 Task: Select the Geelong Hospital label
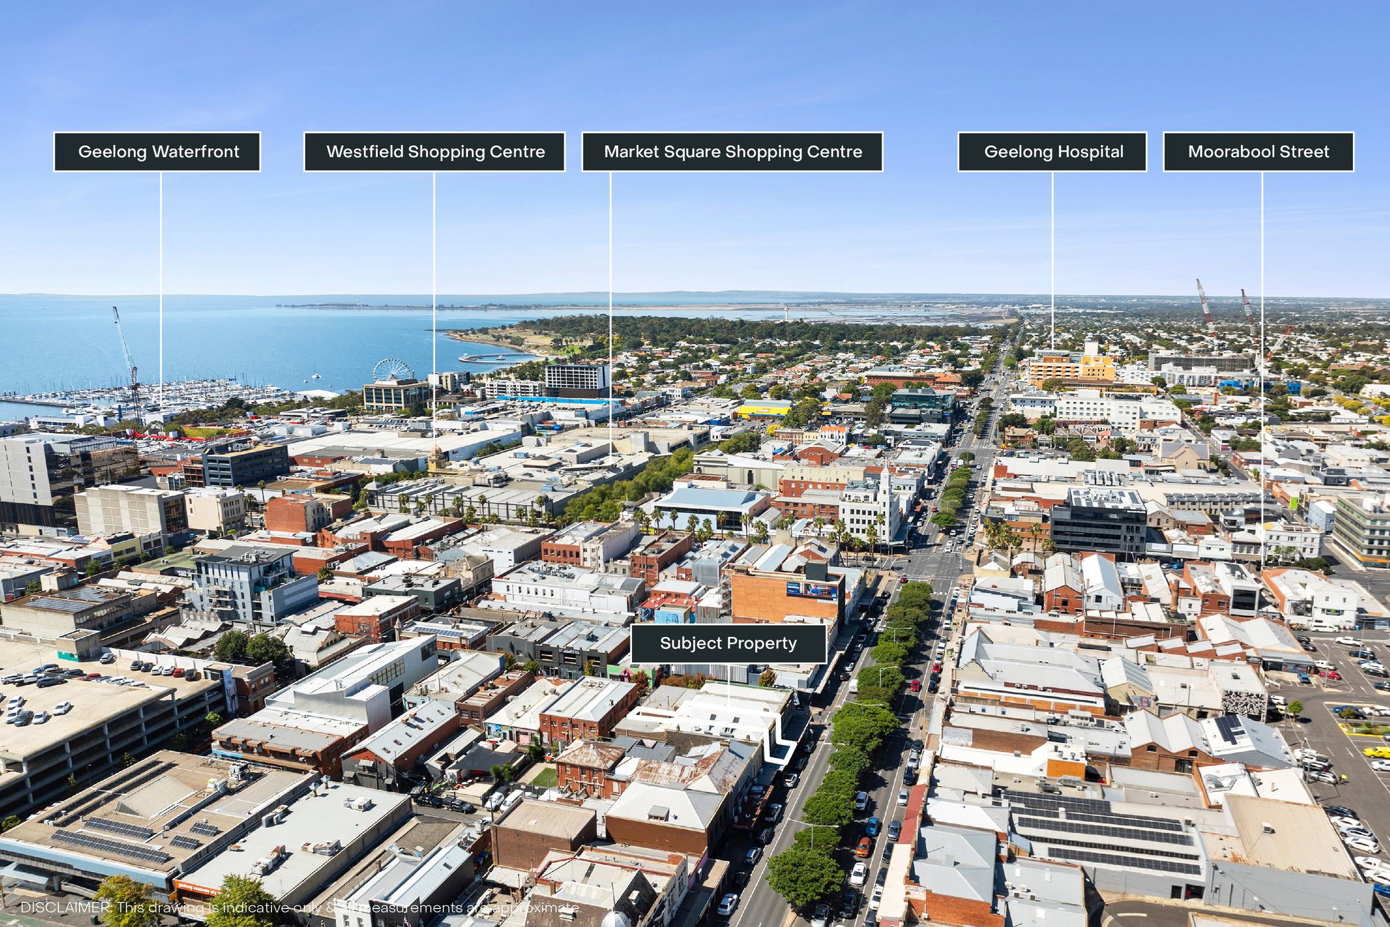click(1052, 152)
